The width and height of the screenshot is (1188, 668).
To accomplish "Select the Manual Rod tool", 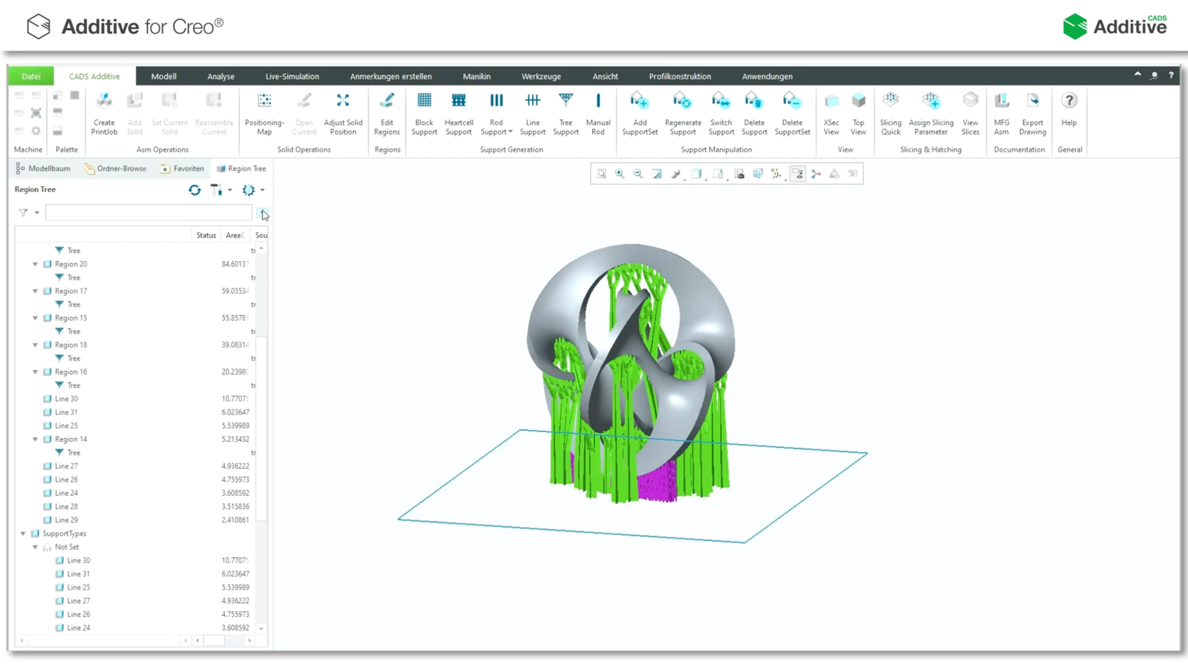I will (x=598, y=113).
